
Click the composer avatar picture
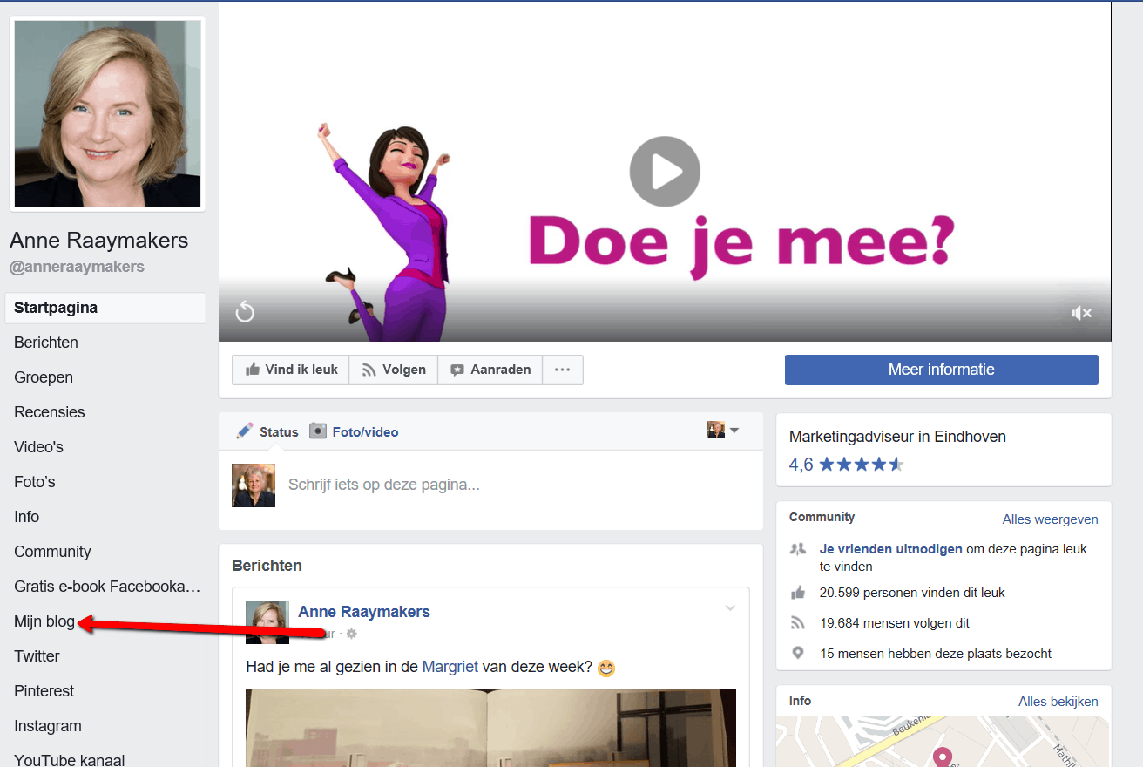(x=254, y=485)
